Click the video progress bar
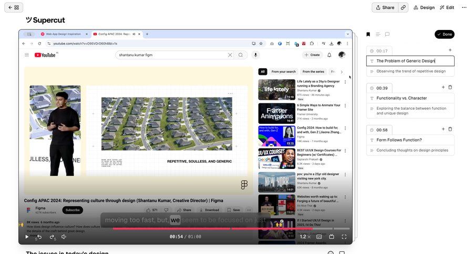 coord(231,229)
